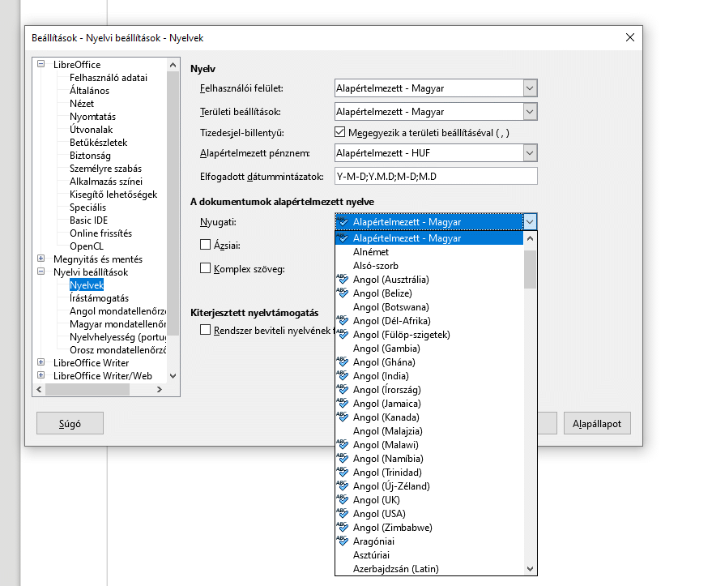Uncheck Megegyezik a területi beállításéval checkbox
Image resolution: width=712 pixels, height=586 pixels.
(340, 132)
